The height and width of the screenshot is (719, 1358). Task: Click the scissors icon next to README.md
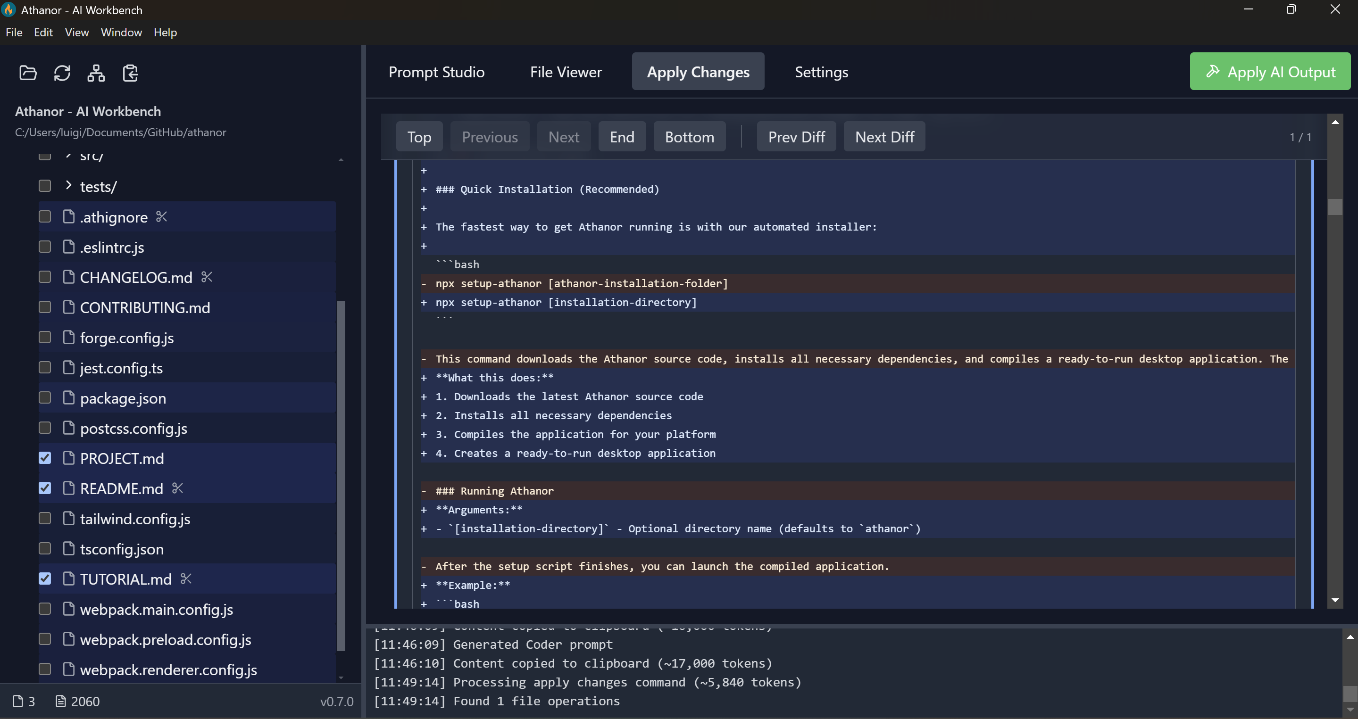pos(177,488)
